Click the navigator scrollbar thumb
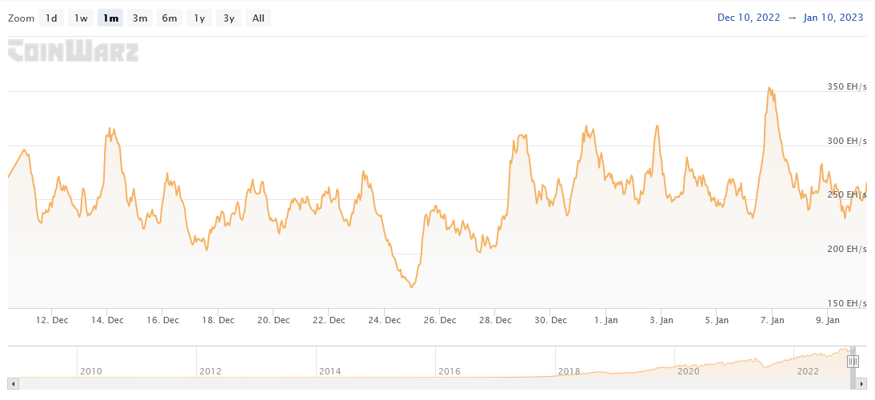This screenshot has height=400, width=875. 853,384
